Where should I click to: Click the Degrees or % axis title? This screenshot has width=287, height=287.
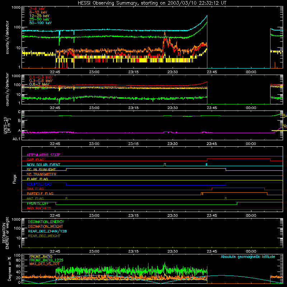(x=9, y=269)
